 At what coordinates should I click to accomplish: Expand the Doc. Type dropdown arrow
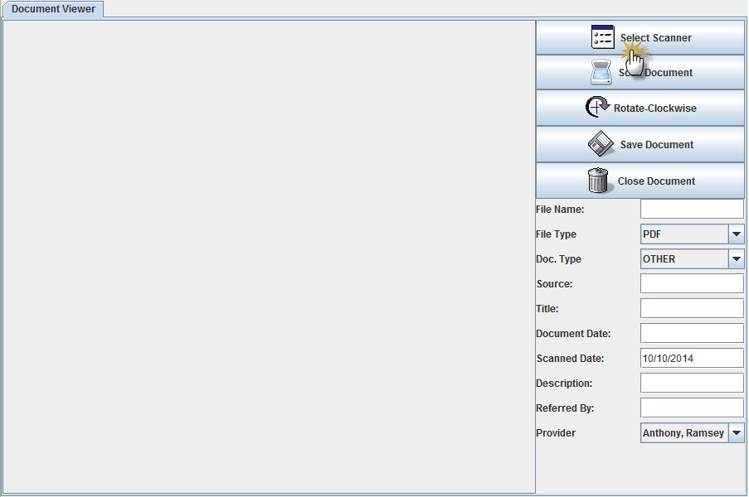click(x=737, y=259)
